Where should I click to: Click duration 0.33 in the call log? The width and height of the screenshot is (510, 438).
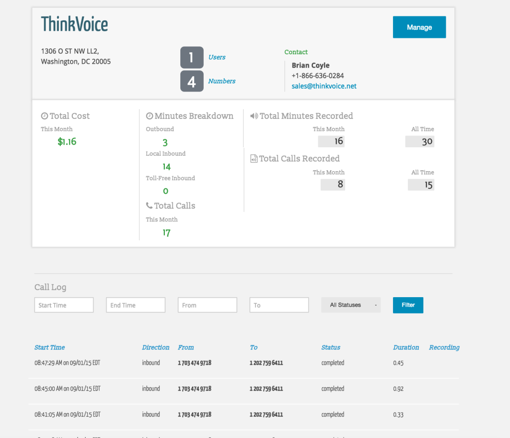pos(398,415)
